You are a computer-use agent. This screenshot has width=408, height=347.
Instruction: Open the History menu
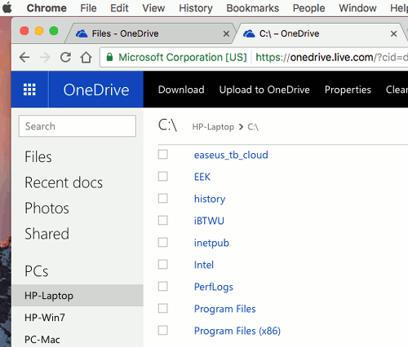point(196,8)
